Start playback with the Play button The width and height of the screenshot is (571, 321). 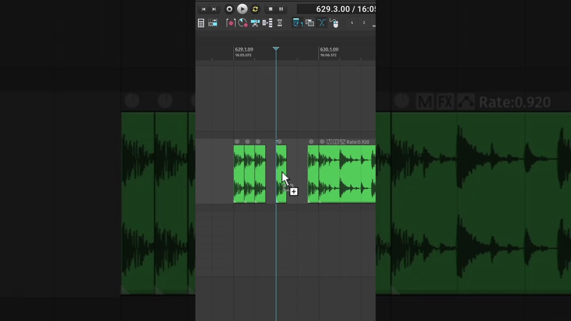pyautogui.click(x=242, y=9)
